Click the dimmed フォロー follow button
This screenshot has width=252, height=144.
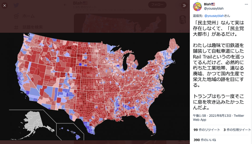pos(157,5)
